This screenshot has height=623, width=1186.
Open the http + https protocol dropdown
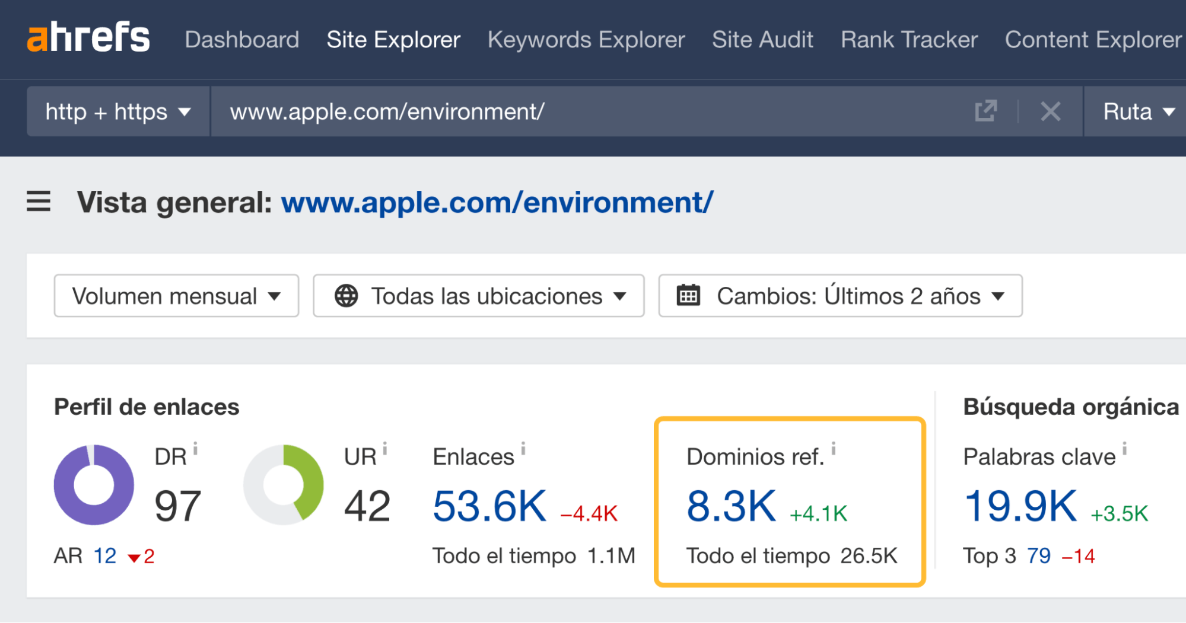tap(117, 111)
